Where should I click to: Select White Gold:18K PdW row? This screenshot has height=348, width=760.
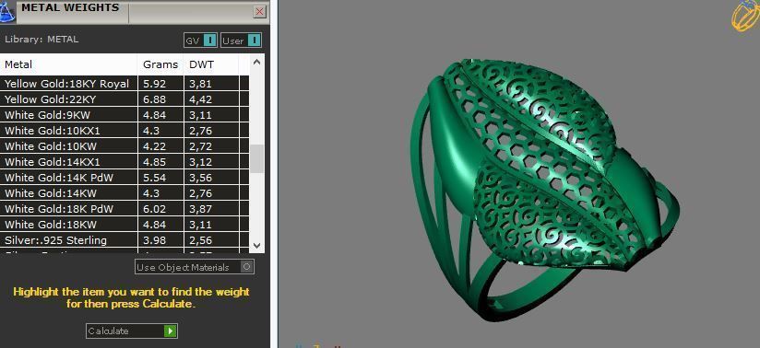[x=125, y=209]
